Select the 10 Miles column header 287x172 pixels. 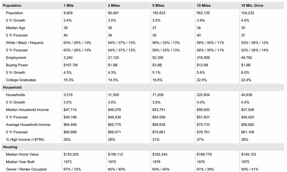pyautogui.click(x=204, y=6)
